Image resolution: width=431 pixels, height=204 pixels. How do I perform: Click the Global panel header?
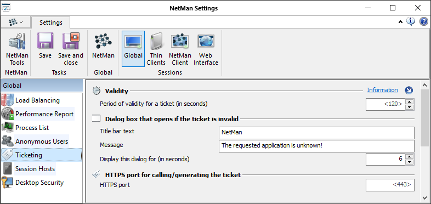click(42, 86)
